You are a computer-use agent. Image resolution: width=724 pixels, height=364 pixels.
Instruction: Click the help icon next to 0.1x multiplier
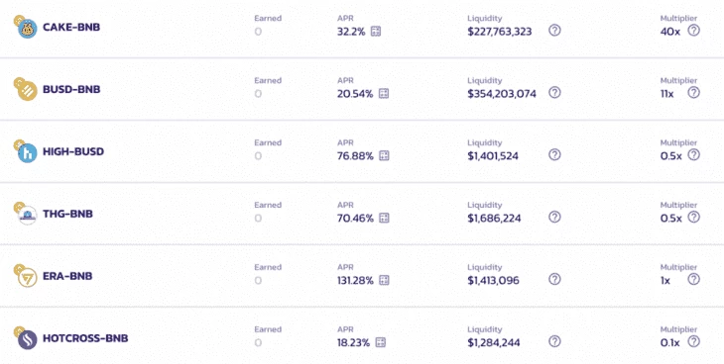click(x=693, y=341)
